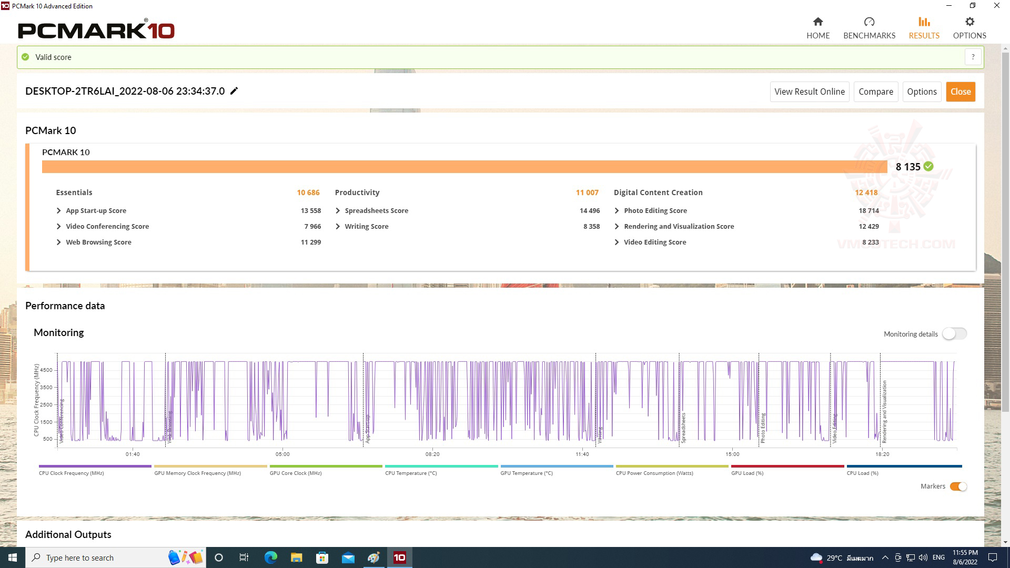
Task: Toggle CPU Clock Frequency (MHz) series
Action: [95, 470]
